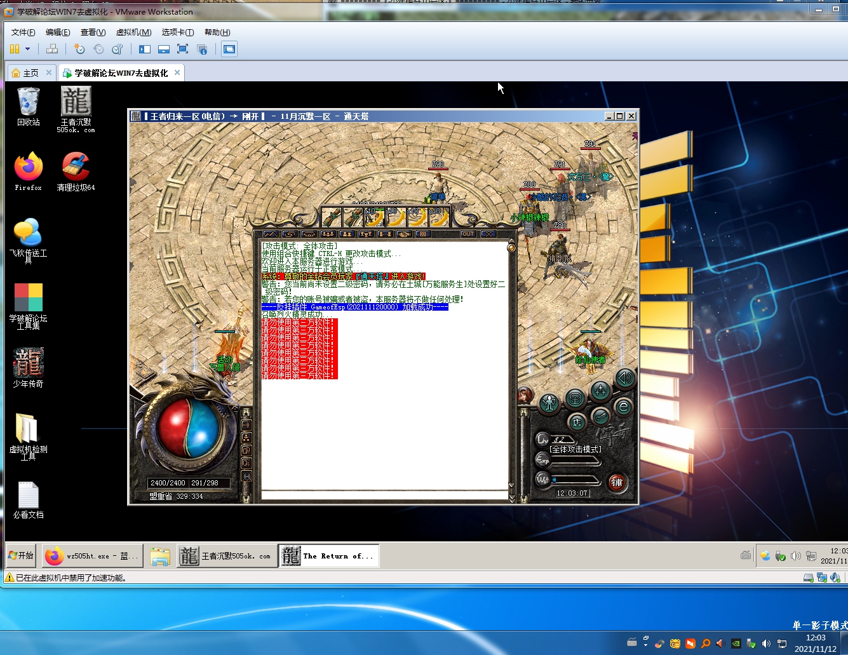Close the 主页 tab

49,72
